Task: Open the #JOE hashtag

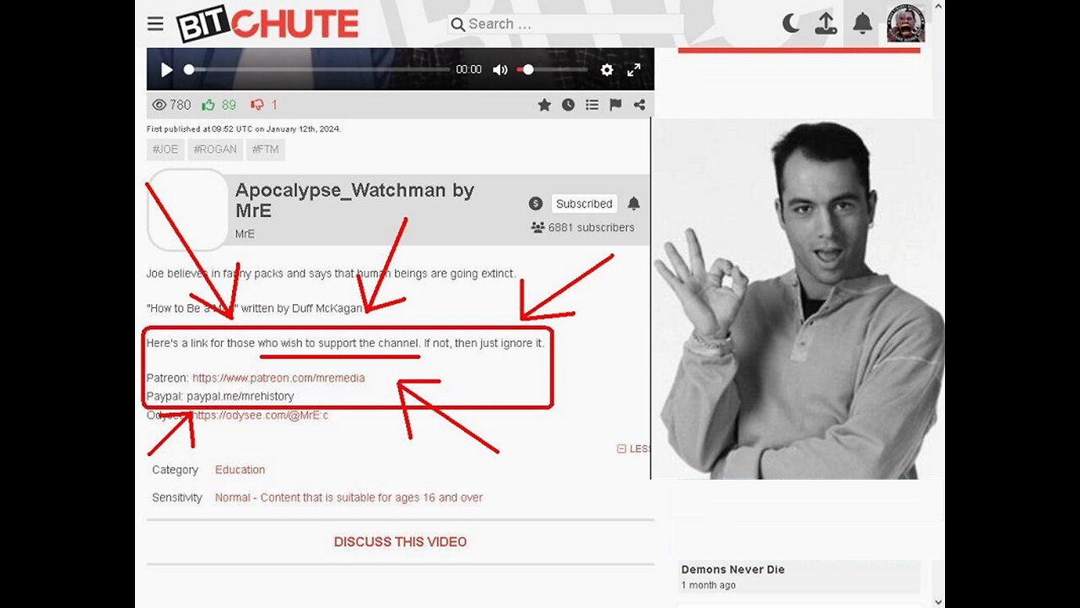Action: [165, 149]
